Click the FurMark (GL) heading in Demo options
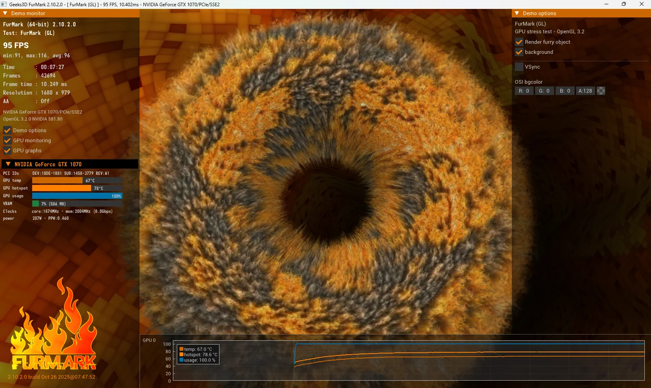The width and height of the screenshot is (651, 388). [530, 24]
